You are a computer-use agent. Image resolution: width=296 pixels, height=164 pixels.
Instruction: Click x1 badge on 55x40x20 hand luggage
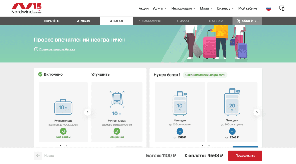[x=117, y=131]
